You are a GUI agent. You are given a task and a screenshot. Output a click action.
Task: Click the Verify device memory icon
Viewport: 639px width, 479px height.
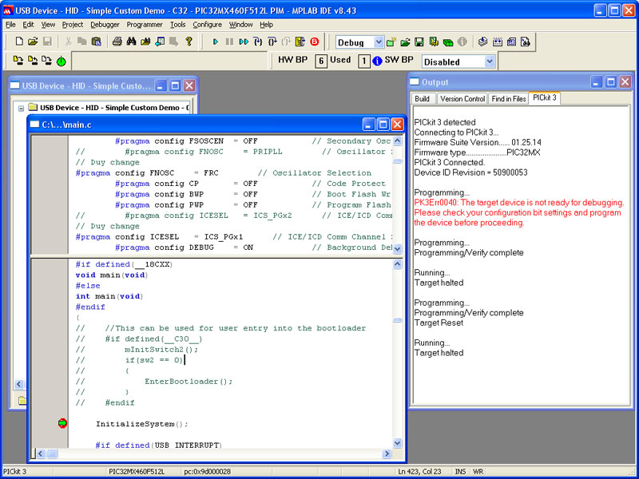pyautogui.click(x=511, y=42)
